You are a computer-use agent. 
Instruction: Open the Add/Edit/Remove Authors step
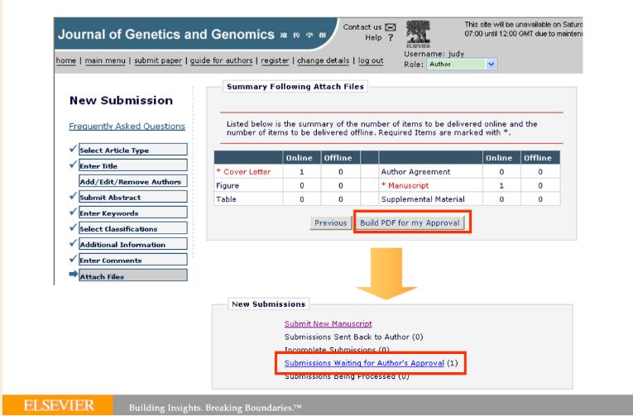(133, 181)
